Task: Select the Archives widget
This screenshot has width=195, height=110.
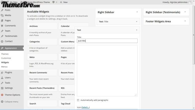Action: (42, 26)
